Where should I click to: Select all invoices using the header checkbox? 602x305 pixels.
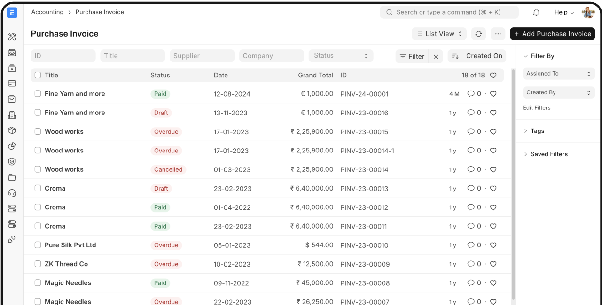pos(38,75)
